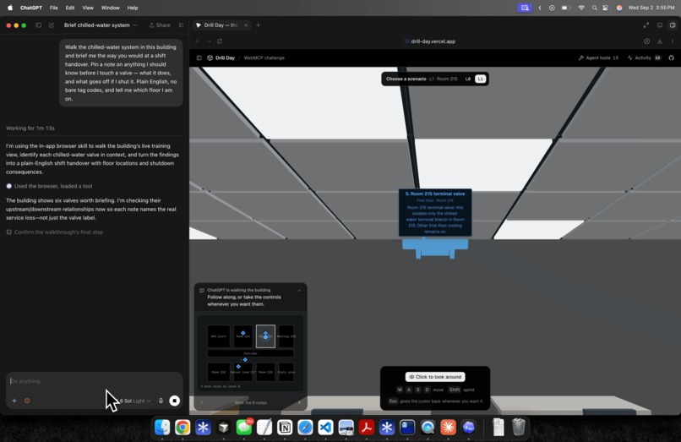Start a new chat with the compose icon
The width and height of the screenshot is (681, 442).
click(52, 25)
